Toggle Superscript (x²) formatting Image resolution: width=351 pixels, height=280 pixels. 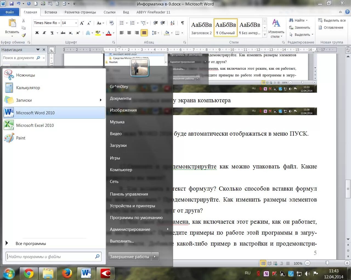78,33
